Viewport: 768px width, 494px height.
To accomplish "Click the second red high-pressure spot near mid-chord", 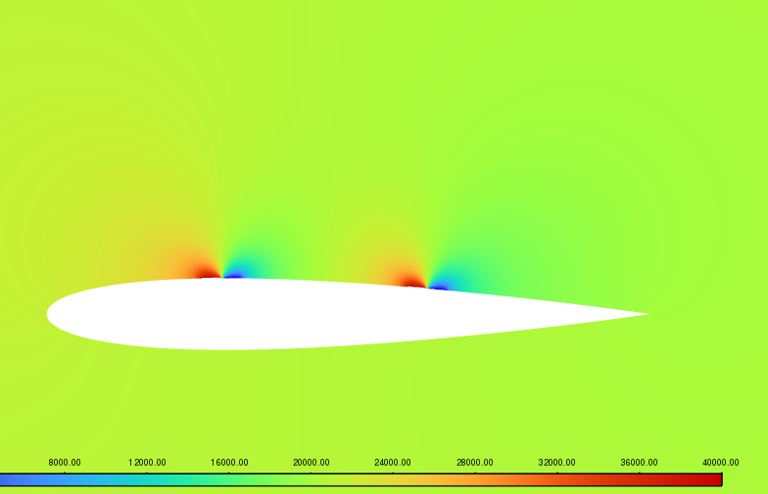I will click(412, 281).
